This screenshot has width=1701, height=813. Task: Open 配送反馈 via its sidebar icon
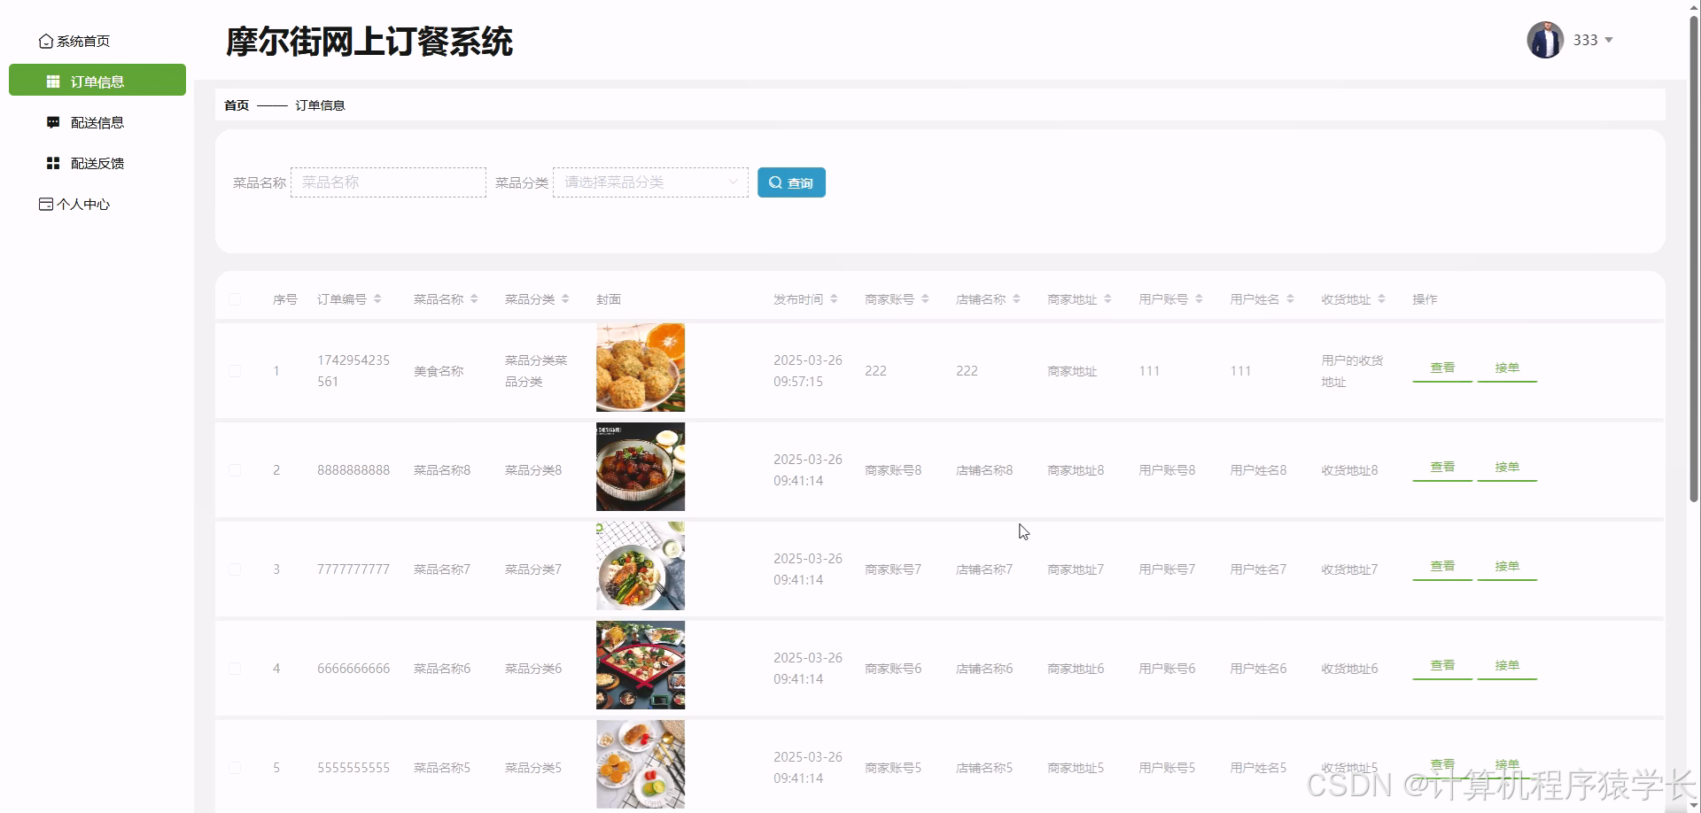[51, 162]
